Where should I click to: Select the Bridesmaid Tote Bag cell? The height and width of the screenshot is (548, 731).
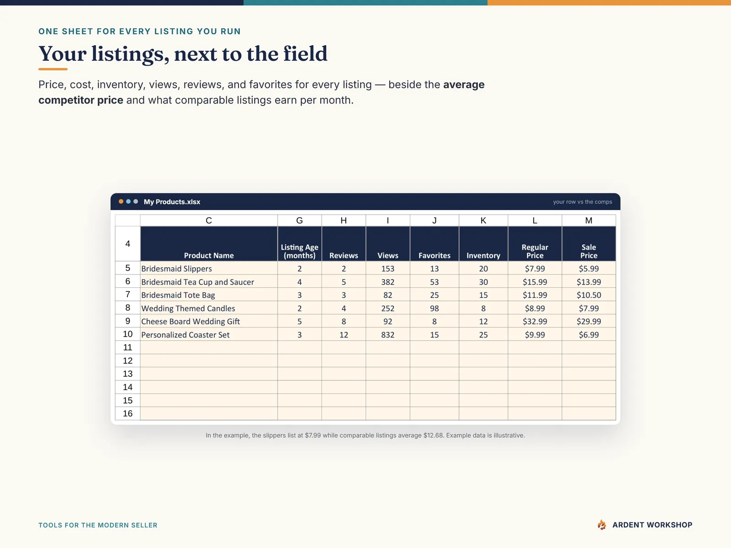click(x=209, y=295)
